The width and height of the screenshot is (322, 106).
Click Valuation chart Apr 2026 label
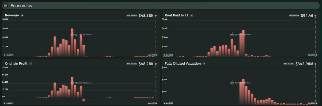tap(313, 103)
